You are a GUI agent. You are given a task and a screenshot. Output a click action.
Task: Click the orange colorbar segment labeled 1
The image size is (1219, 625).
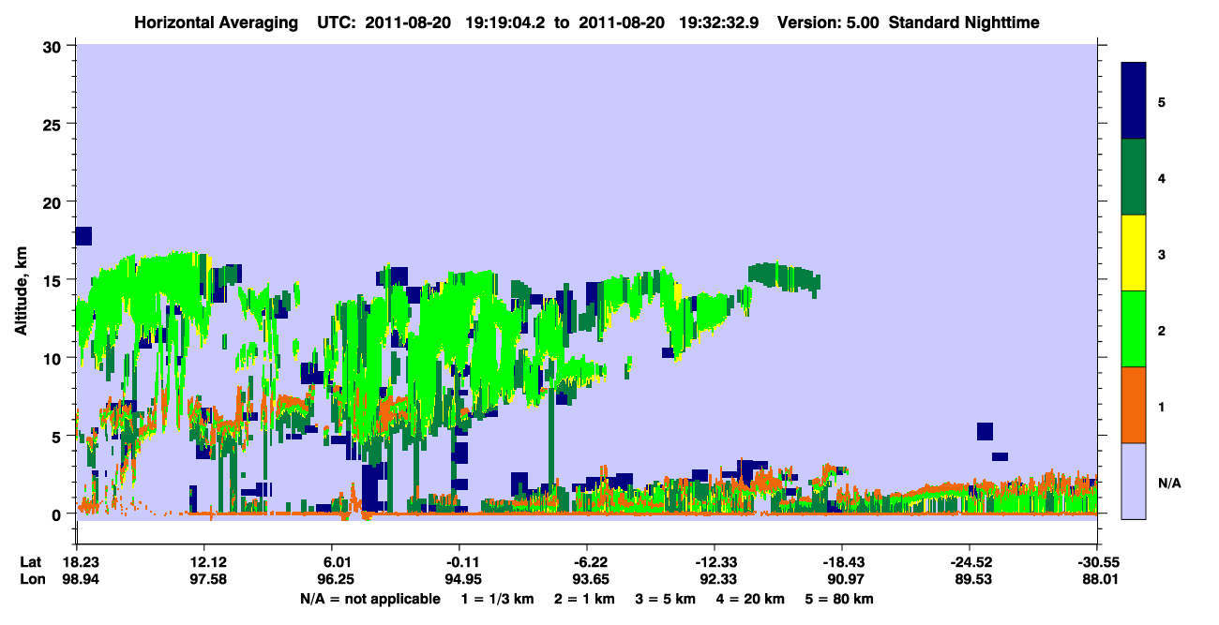coord(1134,405)
